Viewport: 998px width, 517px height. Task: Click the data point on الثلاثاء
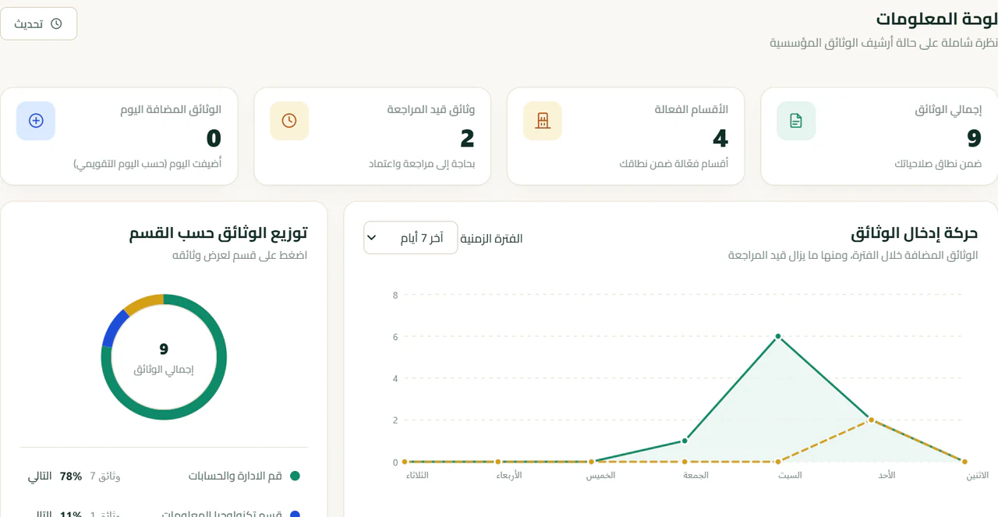tap(405, 462)
